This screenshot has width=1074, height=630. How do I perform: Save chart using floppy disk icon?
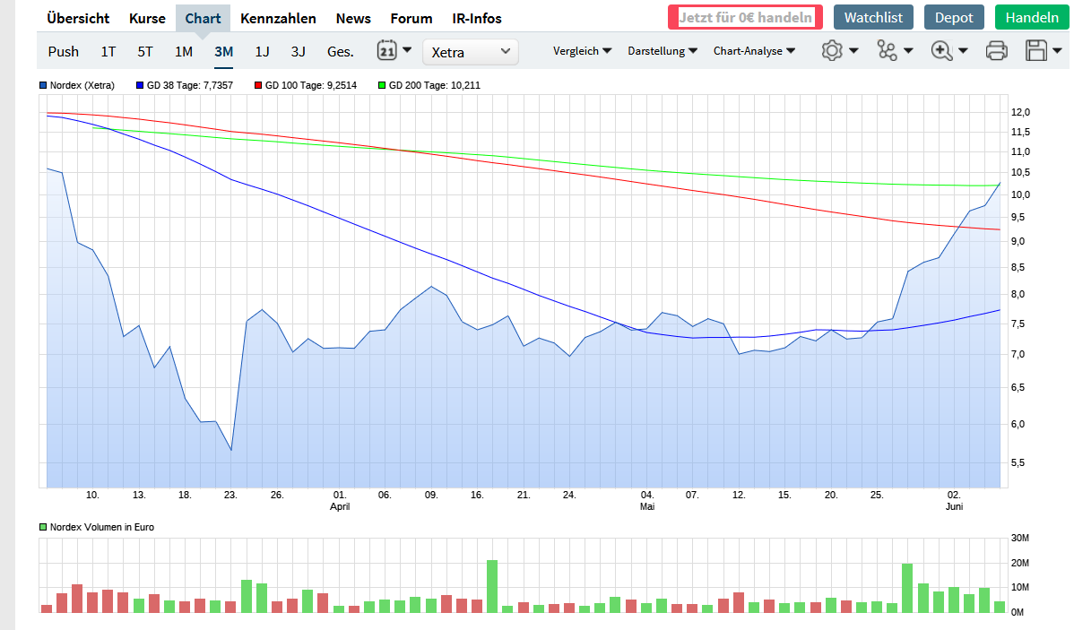1036,51
